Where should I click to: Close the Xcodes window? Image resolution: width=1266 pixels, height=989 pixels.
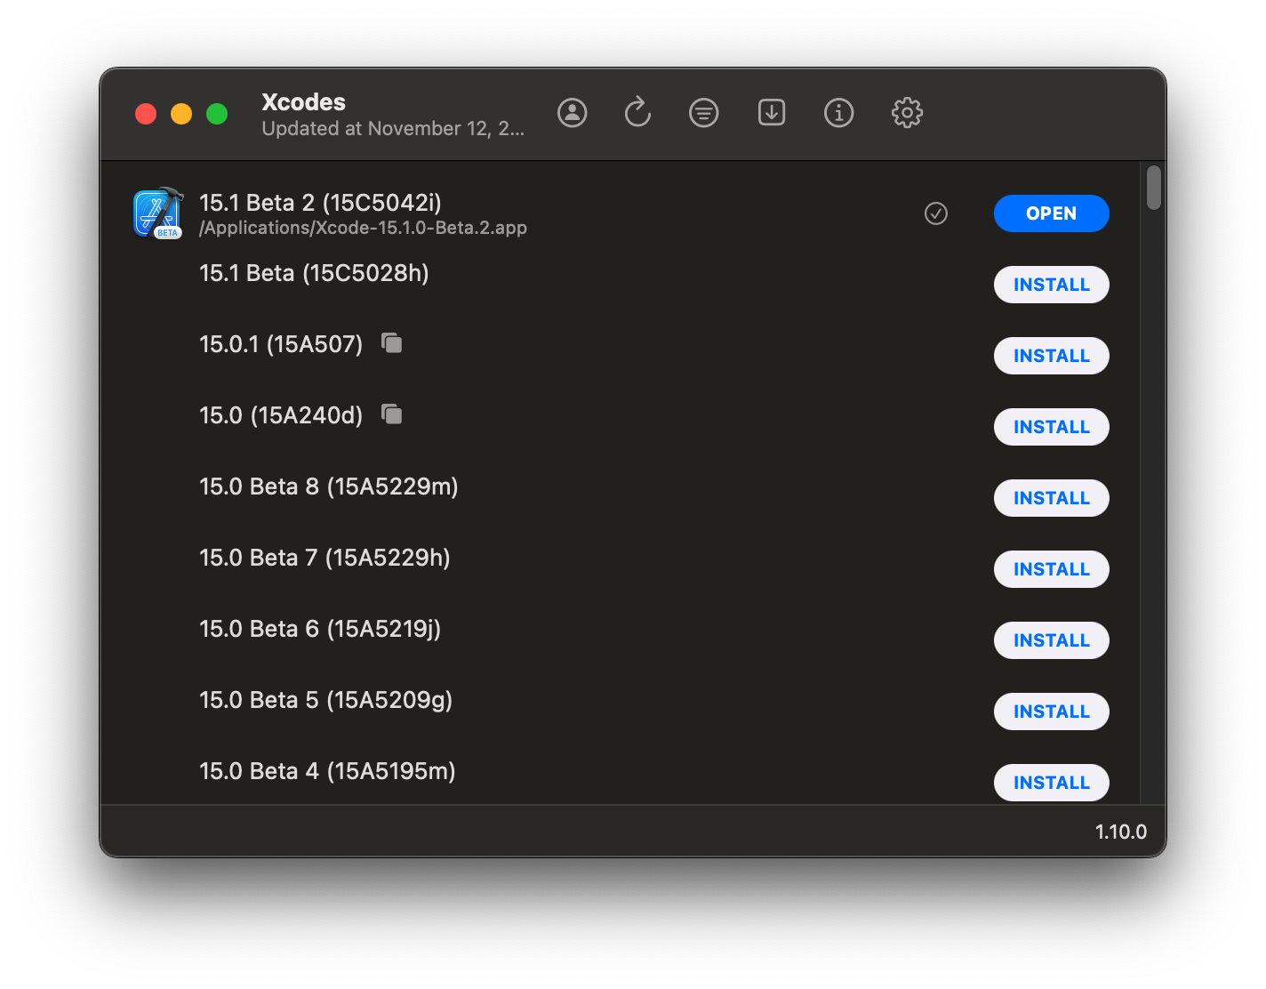(x=146, y=114)
